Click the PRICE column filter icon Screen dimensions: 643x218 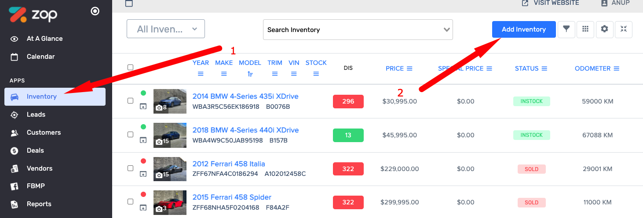click(409, 68)
